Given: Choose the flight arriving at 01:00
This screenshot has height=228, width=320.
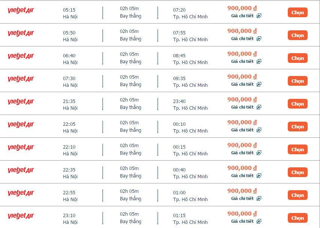Looking at the screenshot, I should tap(298, 195).
